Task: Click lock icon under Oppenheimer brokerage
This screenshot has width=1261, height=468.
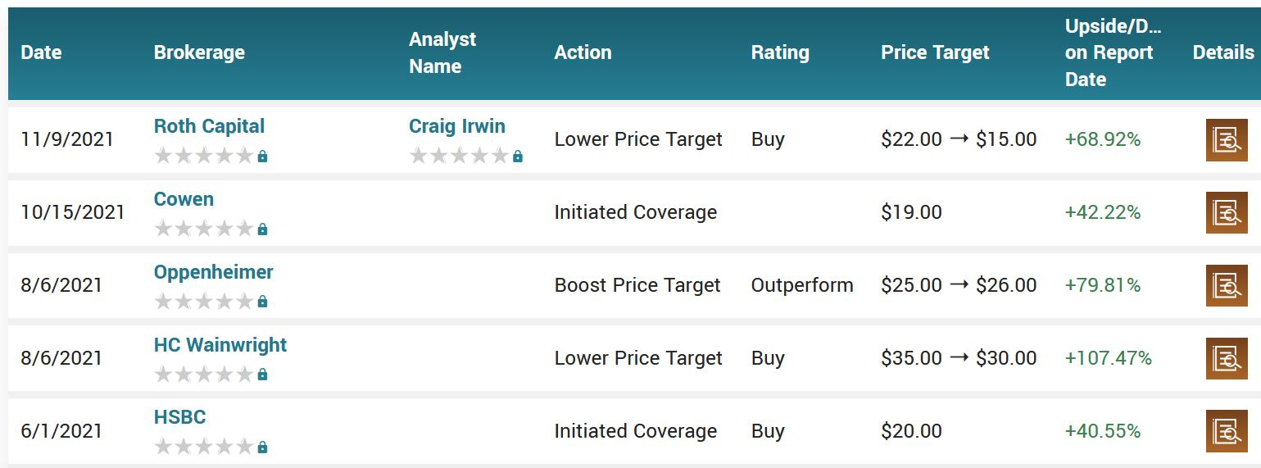Action: click(262, 302)
